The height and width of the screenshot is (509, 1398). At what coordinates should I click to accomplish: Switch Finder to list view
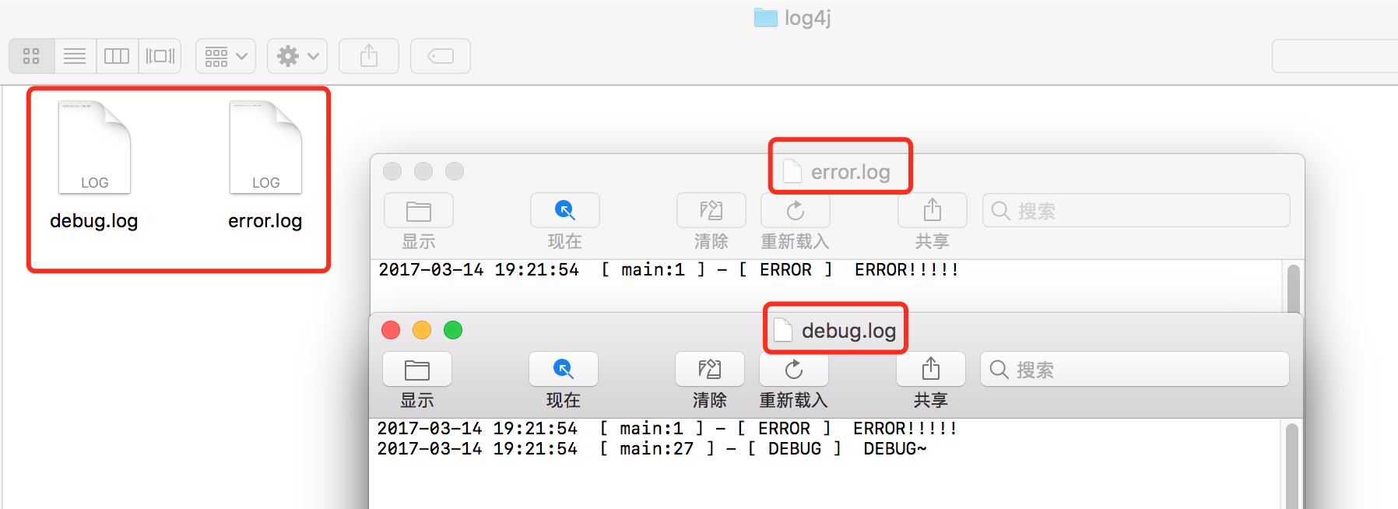tap(75, 56)
